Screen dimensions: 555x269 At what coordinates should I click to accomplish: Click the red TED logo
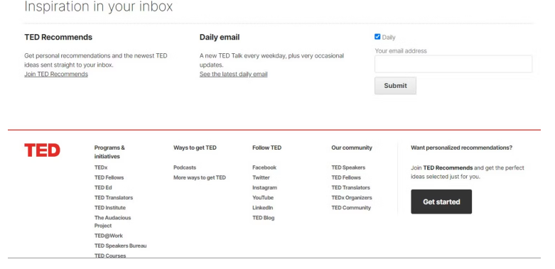[42, 150]
